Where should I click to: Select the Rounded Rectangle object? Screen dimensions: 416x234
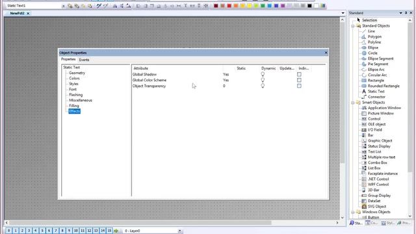pos(383,86)
